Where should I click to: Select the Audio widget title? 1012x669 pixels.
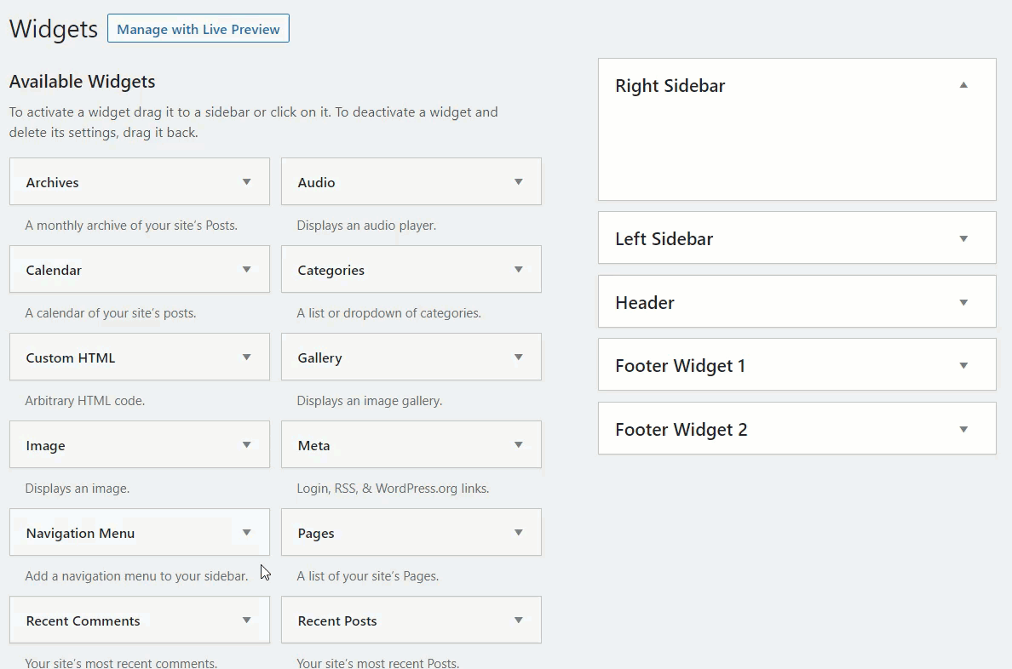(x=316, y=183)
